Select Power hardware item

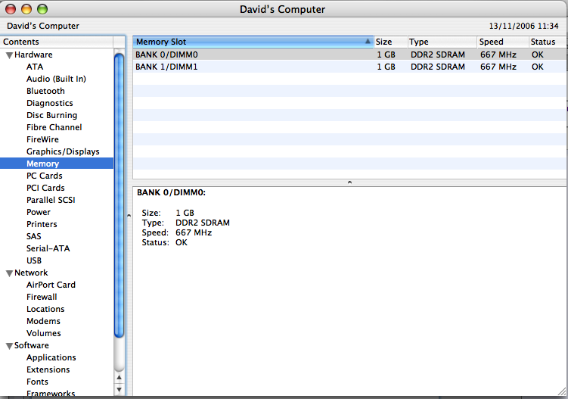point(39,212)
